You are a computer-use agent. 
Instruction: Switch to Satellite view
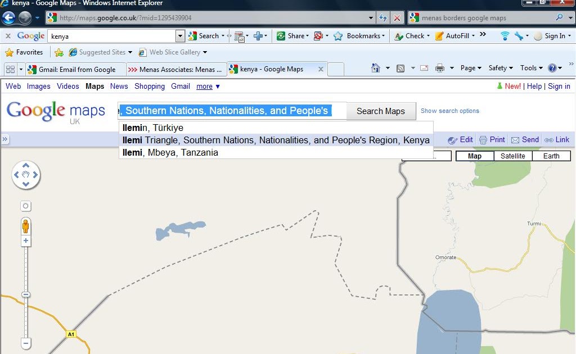pos(512,156)
